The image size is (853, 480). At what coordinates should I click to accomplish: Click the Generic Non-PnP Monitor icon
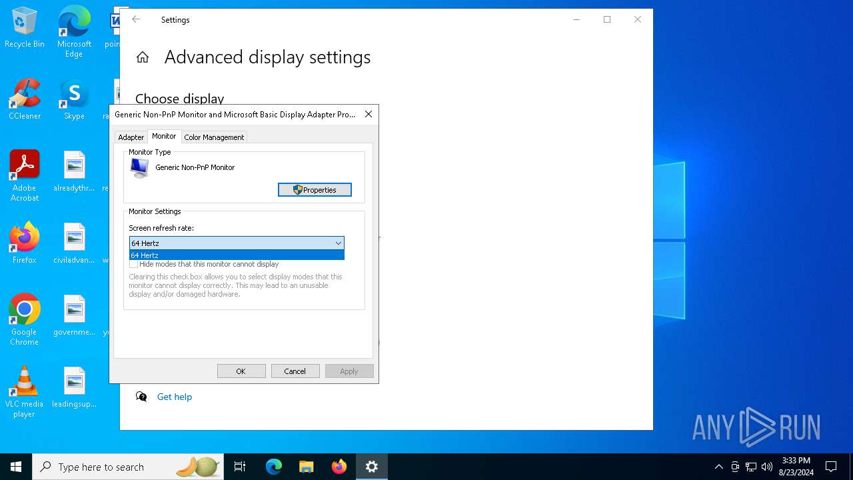[140, 168]
